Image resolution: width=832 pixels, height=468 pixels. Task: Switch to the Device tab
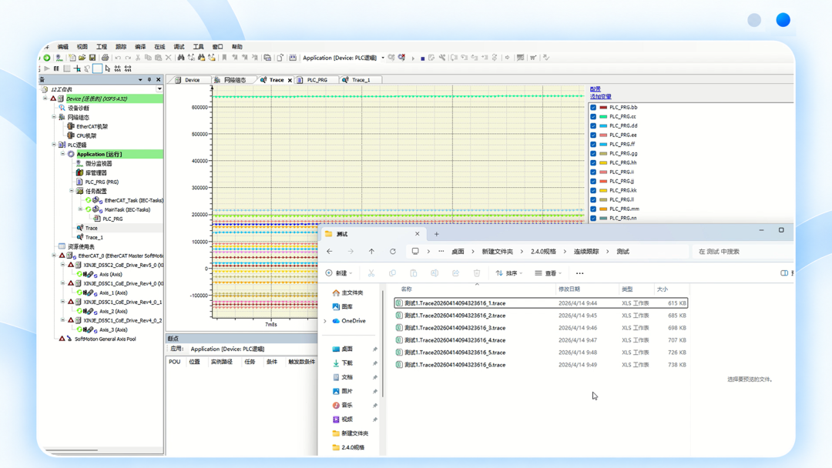point(189,80)
